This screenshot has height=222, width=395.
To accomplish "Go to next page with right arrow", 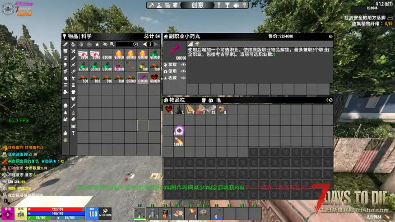I will click(156, 44).
